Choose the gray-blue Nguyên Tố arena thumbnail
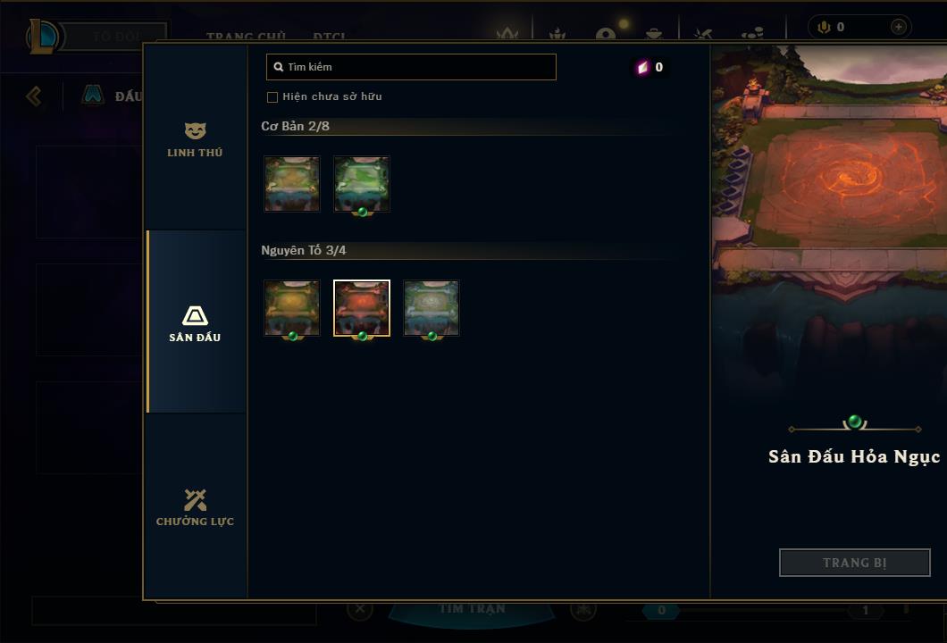The width and height of the screenshot is (947, 643). coord(432,308)
